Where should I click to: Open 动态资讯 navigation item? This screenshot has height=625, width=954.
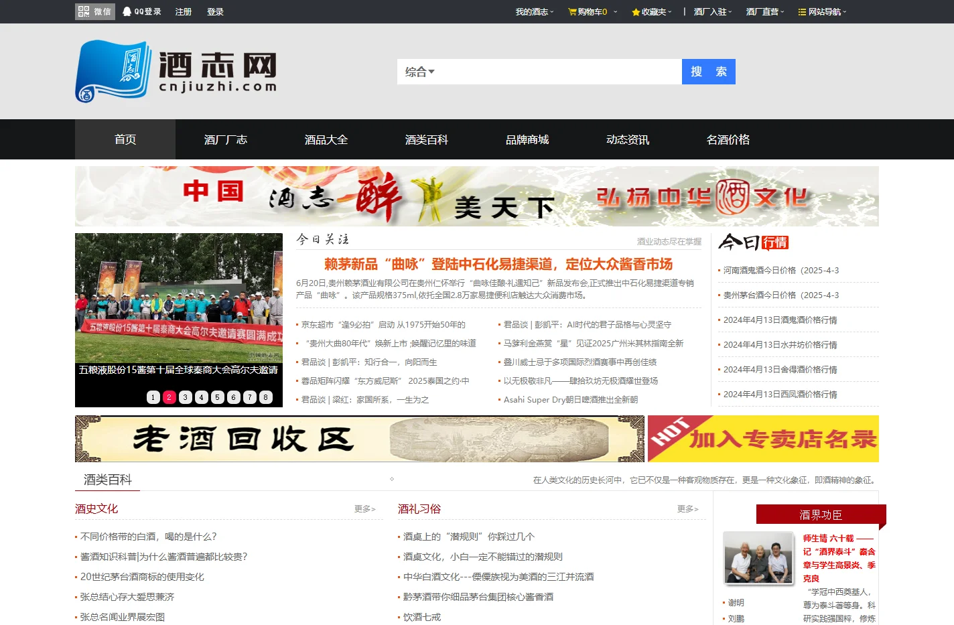coord(628,139)
